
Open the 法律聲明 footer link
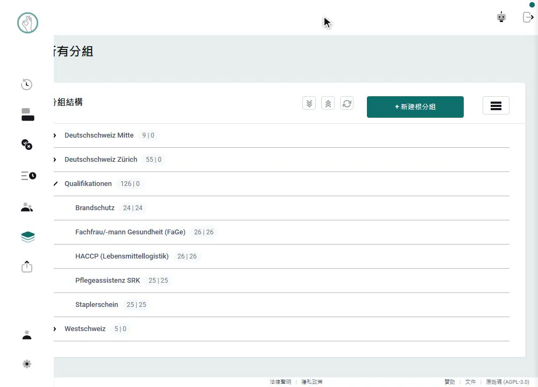pos(280,382)
